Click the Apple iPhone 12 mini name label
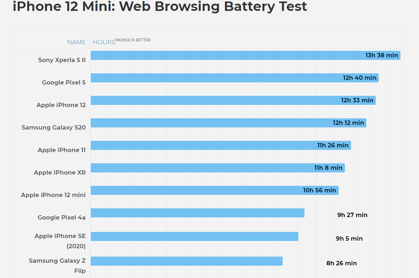Image resolution: width=419 pixels, height=278 pixels. [53, 195]
